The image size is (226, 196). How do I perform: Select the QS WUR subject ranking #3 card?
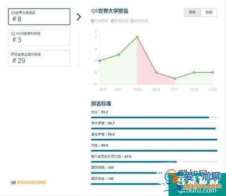(39, 37)
